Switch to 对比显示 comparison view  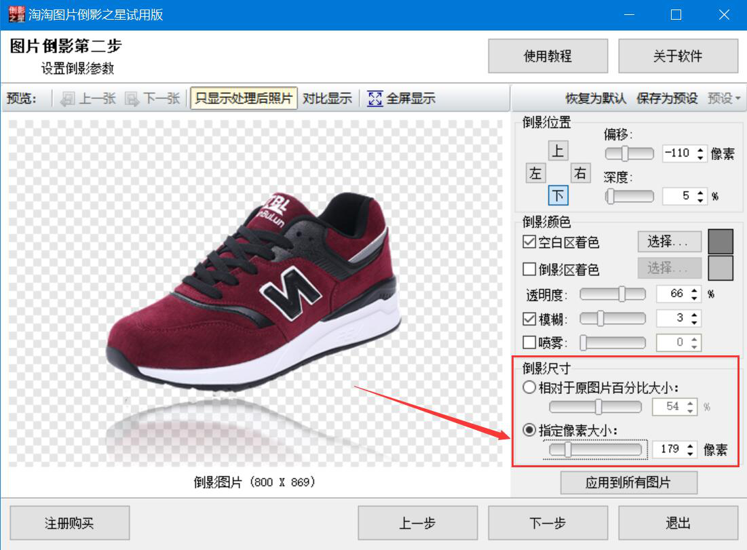point(327,99)
